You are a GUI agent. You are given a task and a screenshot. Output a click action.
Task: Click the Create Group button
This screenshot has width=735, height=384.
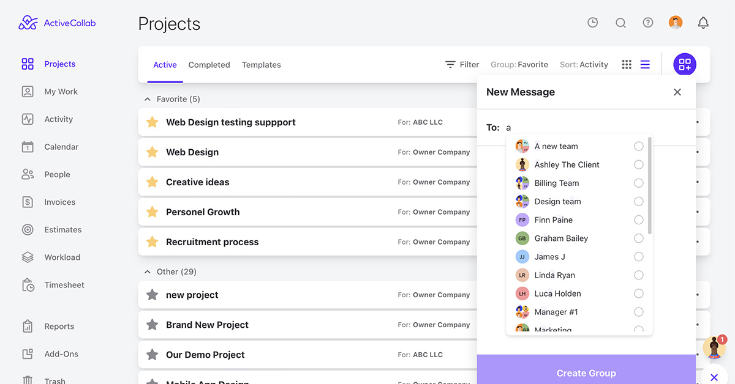(586, 373)
